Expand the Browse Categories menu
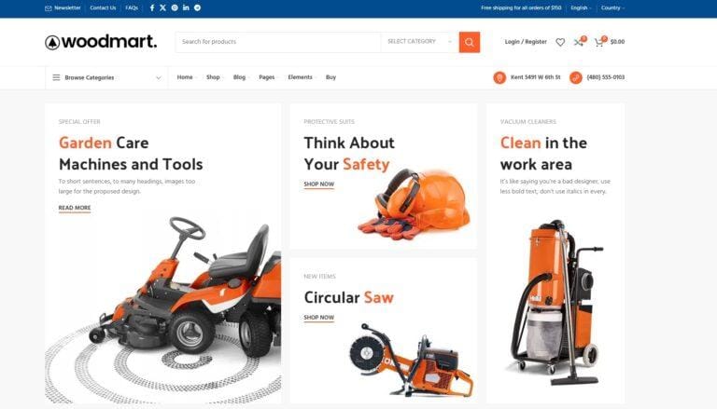The image size is (717, 409). [x=107, y=77]
